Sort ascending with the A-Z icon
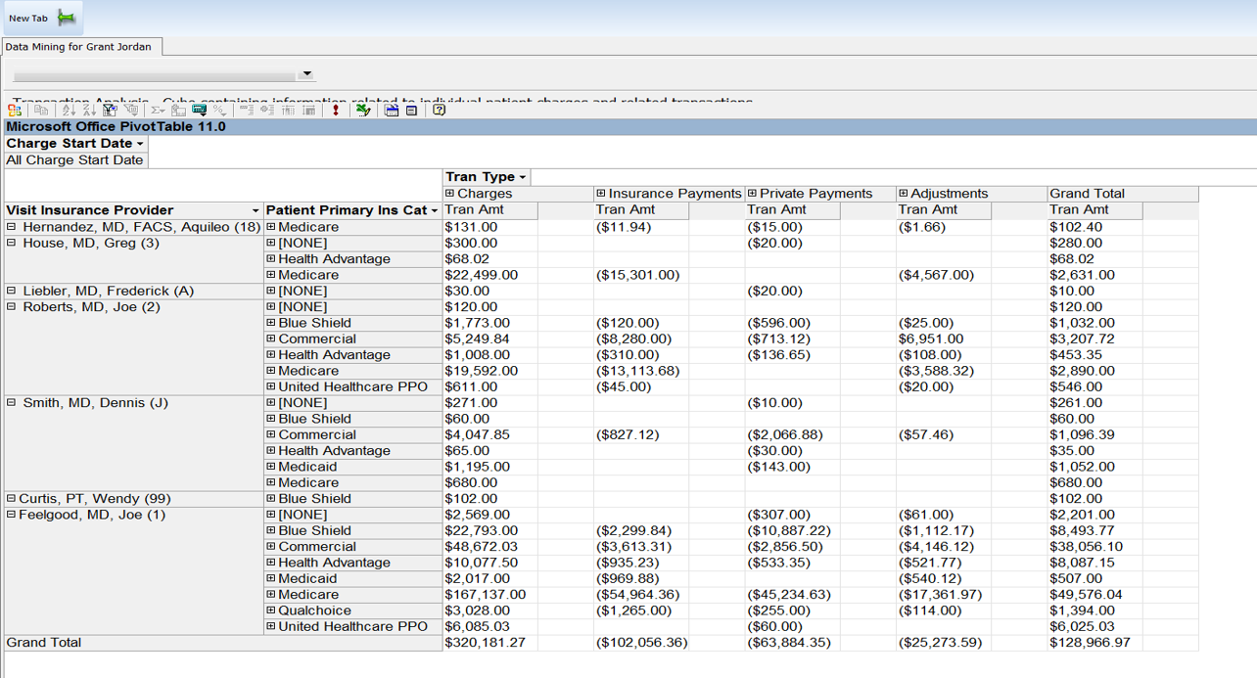 click(69, 111)
